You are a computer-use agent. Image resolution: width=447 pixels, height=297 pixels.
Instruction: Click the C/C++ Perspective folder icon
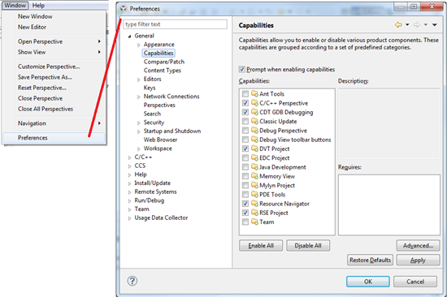(x=254, y=102)
